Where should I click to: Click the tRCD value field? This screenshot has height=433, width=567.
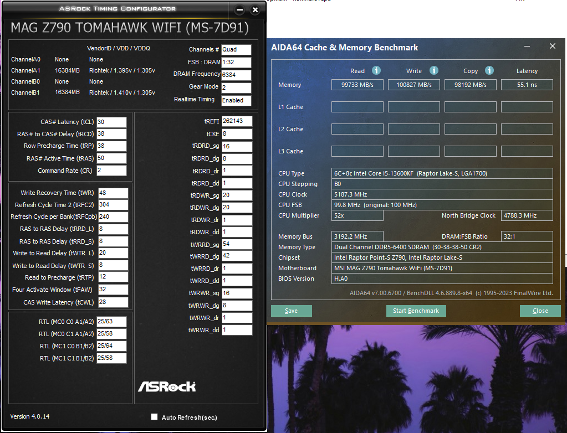tap(111, 134)
